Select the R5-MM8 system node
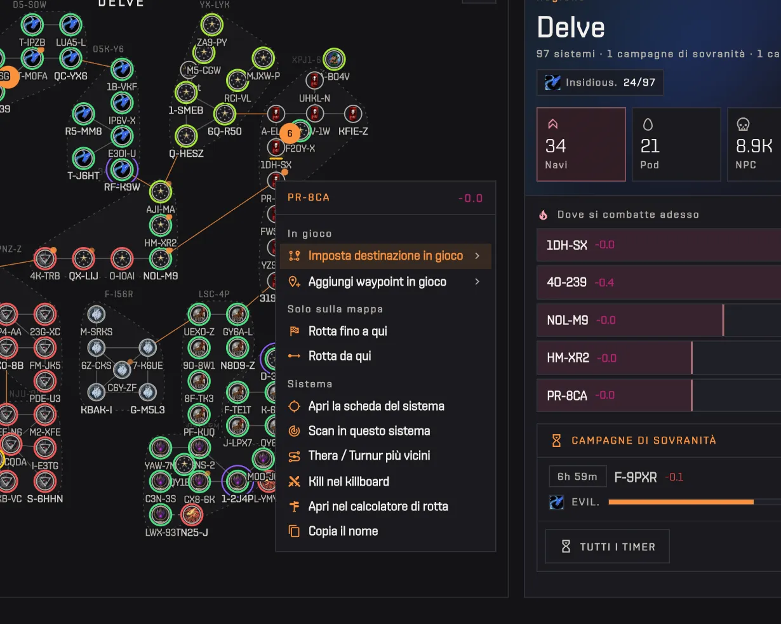781x624 pixels. click(84, 114)
